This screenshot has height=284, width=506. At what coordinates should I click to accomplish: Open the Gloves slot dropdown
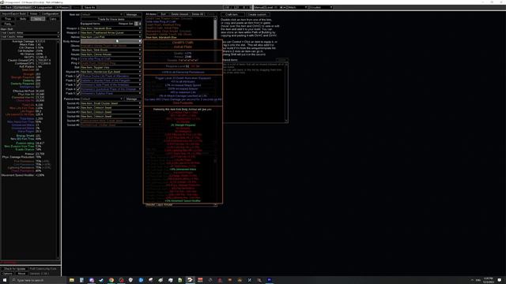tap(111, 46)
